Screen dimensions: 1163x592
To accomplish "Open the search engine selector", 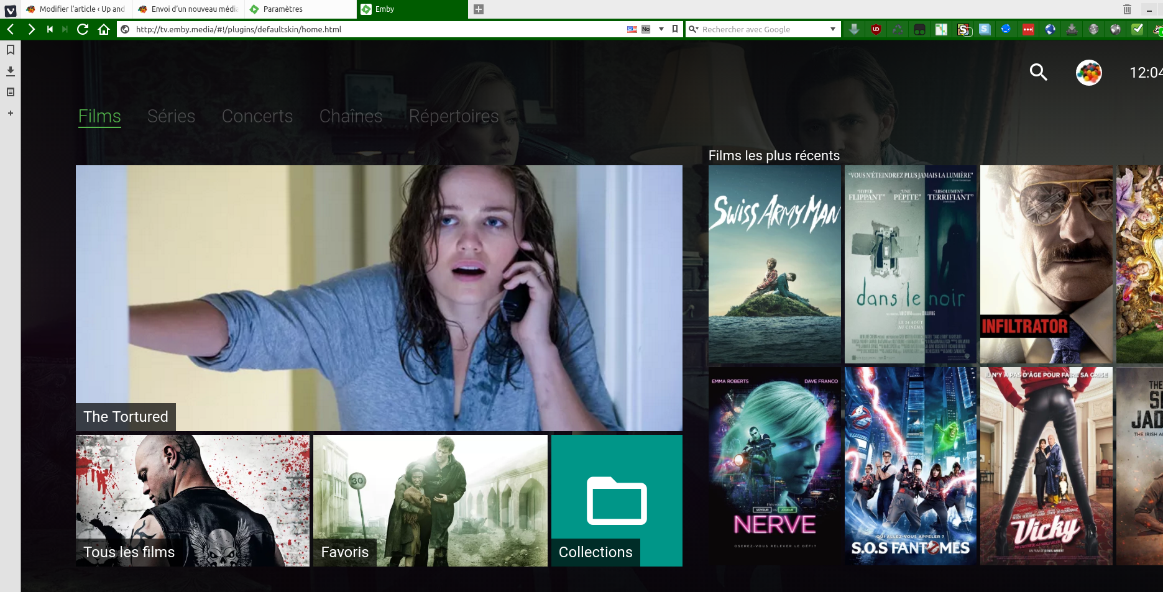I will click(x=694, y=29).
